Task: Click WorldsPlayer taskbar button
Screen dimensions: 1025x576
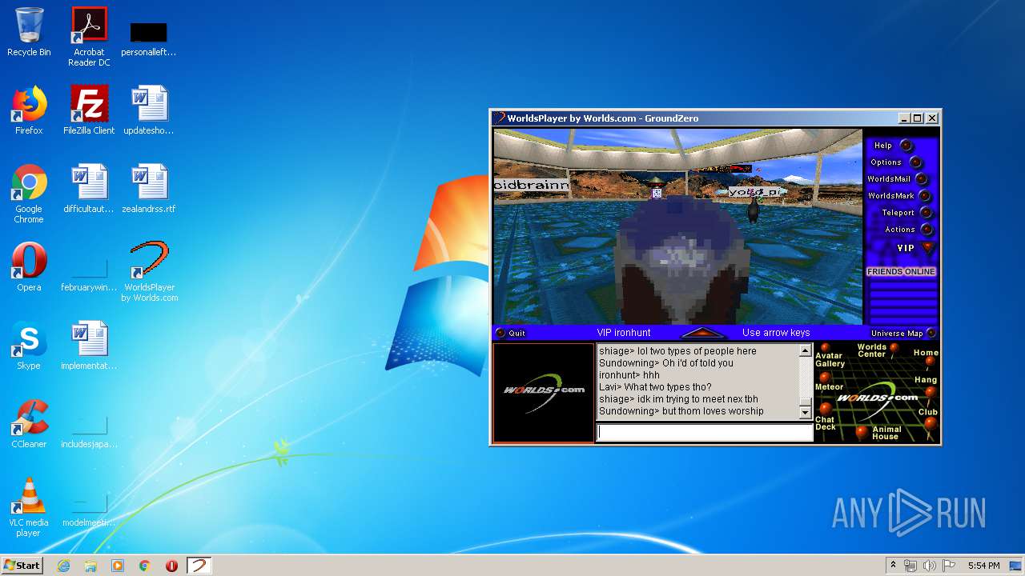Action: (199, 566)
